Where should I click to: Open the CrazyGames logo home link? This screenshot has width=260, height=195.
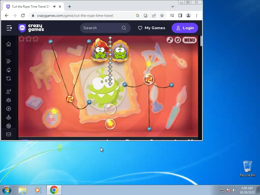pyautogui.click(x=31, y=28)
